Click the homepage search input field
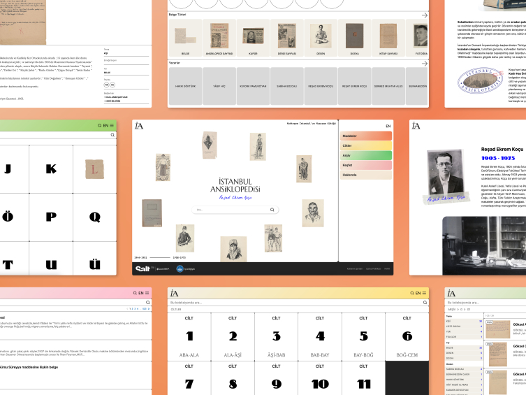Image resolution: width=526 pixels, height=395 pixels. (x=231, y=210)
